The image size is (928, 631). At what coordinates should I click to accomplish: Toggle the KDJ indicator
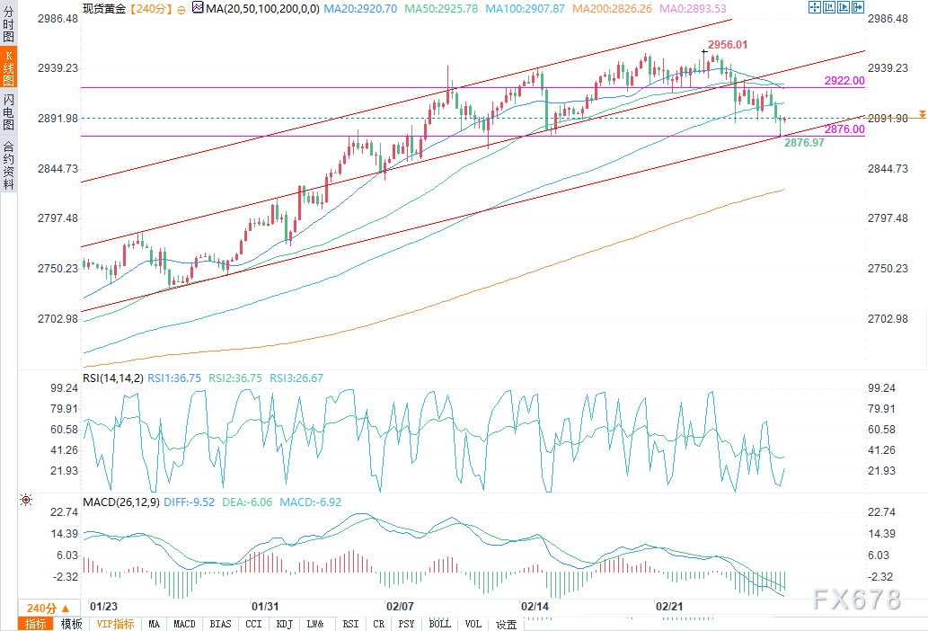(x=284, y=624)
